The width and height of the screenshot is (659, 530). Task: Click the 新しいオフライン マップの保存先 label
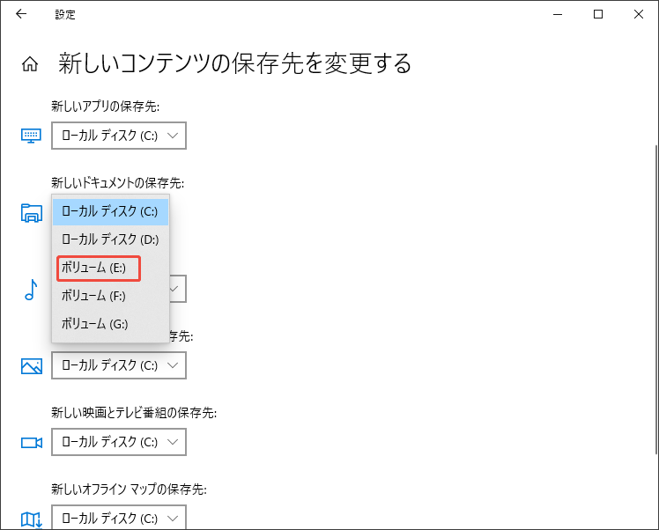(129, 489)
